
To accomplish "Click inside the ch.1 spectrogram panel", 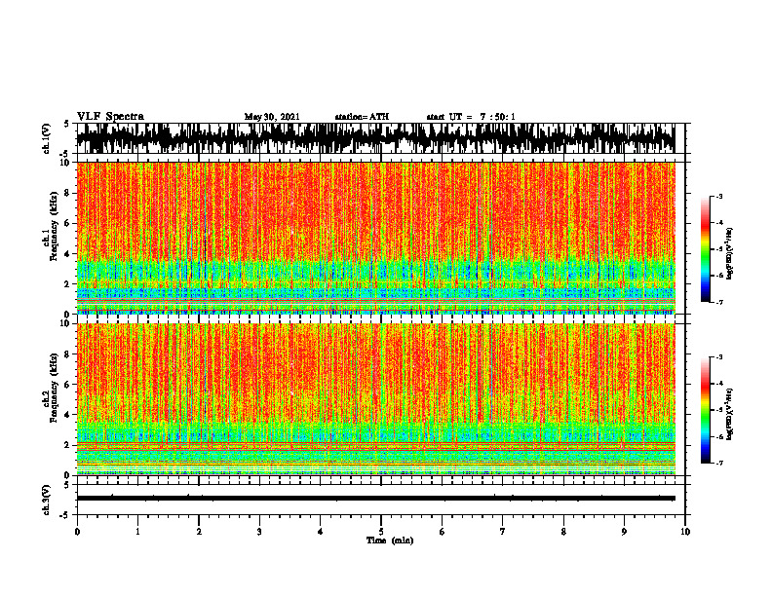I will [375, 238].
